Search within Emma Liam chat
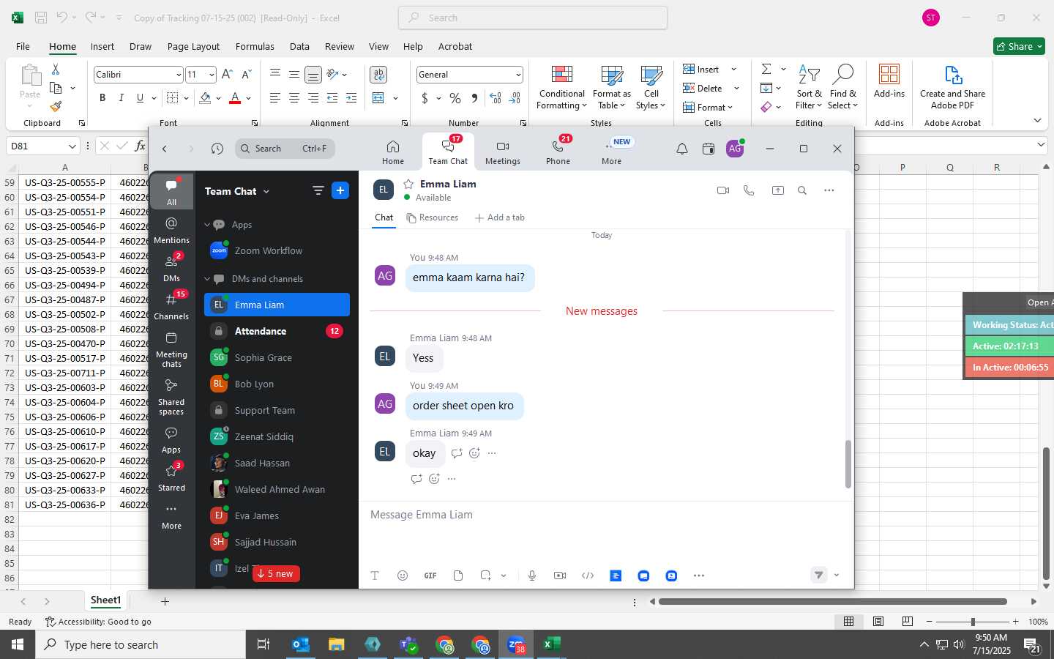This screenshot has width=1054, height=659. point(802,190)
